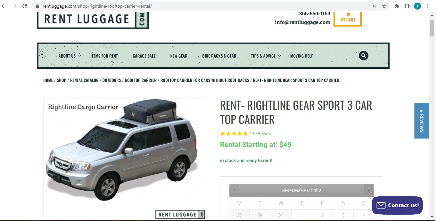This screenshot has height=221, width=437.
Task: Click the search magnifier icon in navigation bar
Action: coord(364,56)
